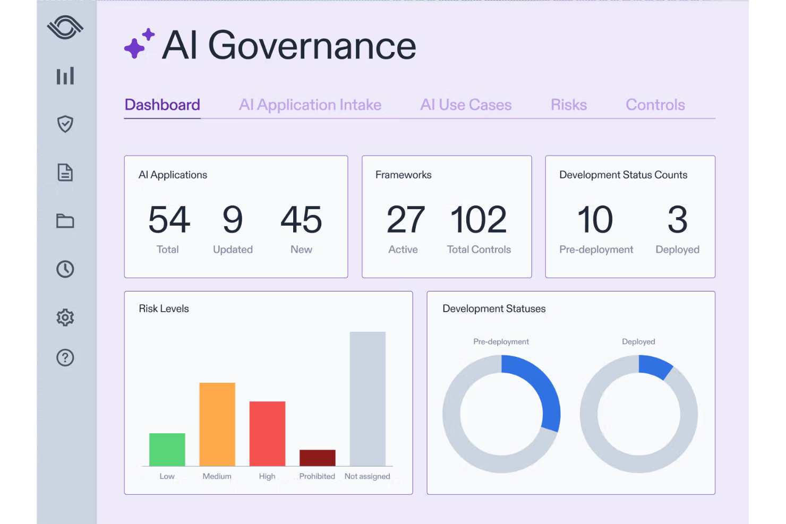786x524 pixels.
Task: Click the AI Applications card title
Action: click(173, 175)
